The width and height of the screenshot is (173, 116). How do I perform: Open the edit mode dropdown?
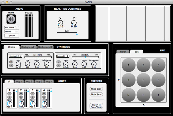11,27
